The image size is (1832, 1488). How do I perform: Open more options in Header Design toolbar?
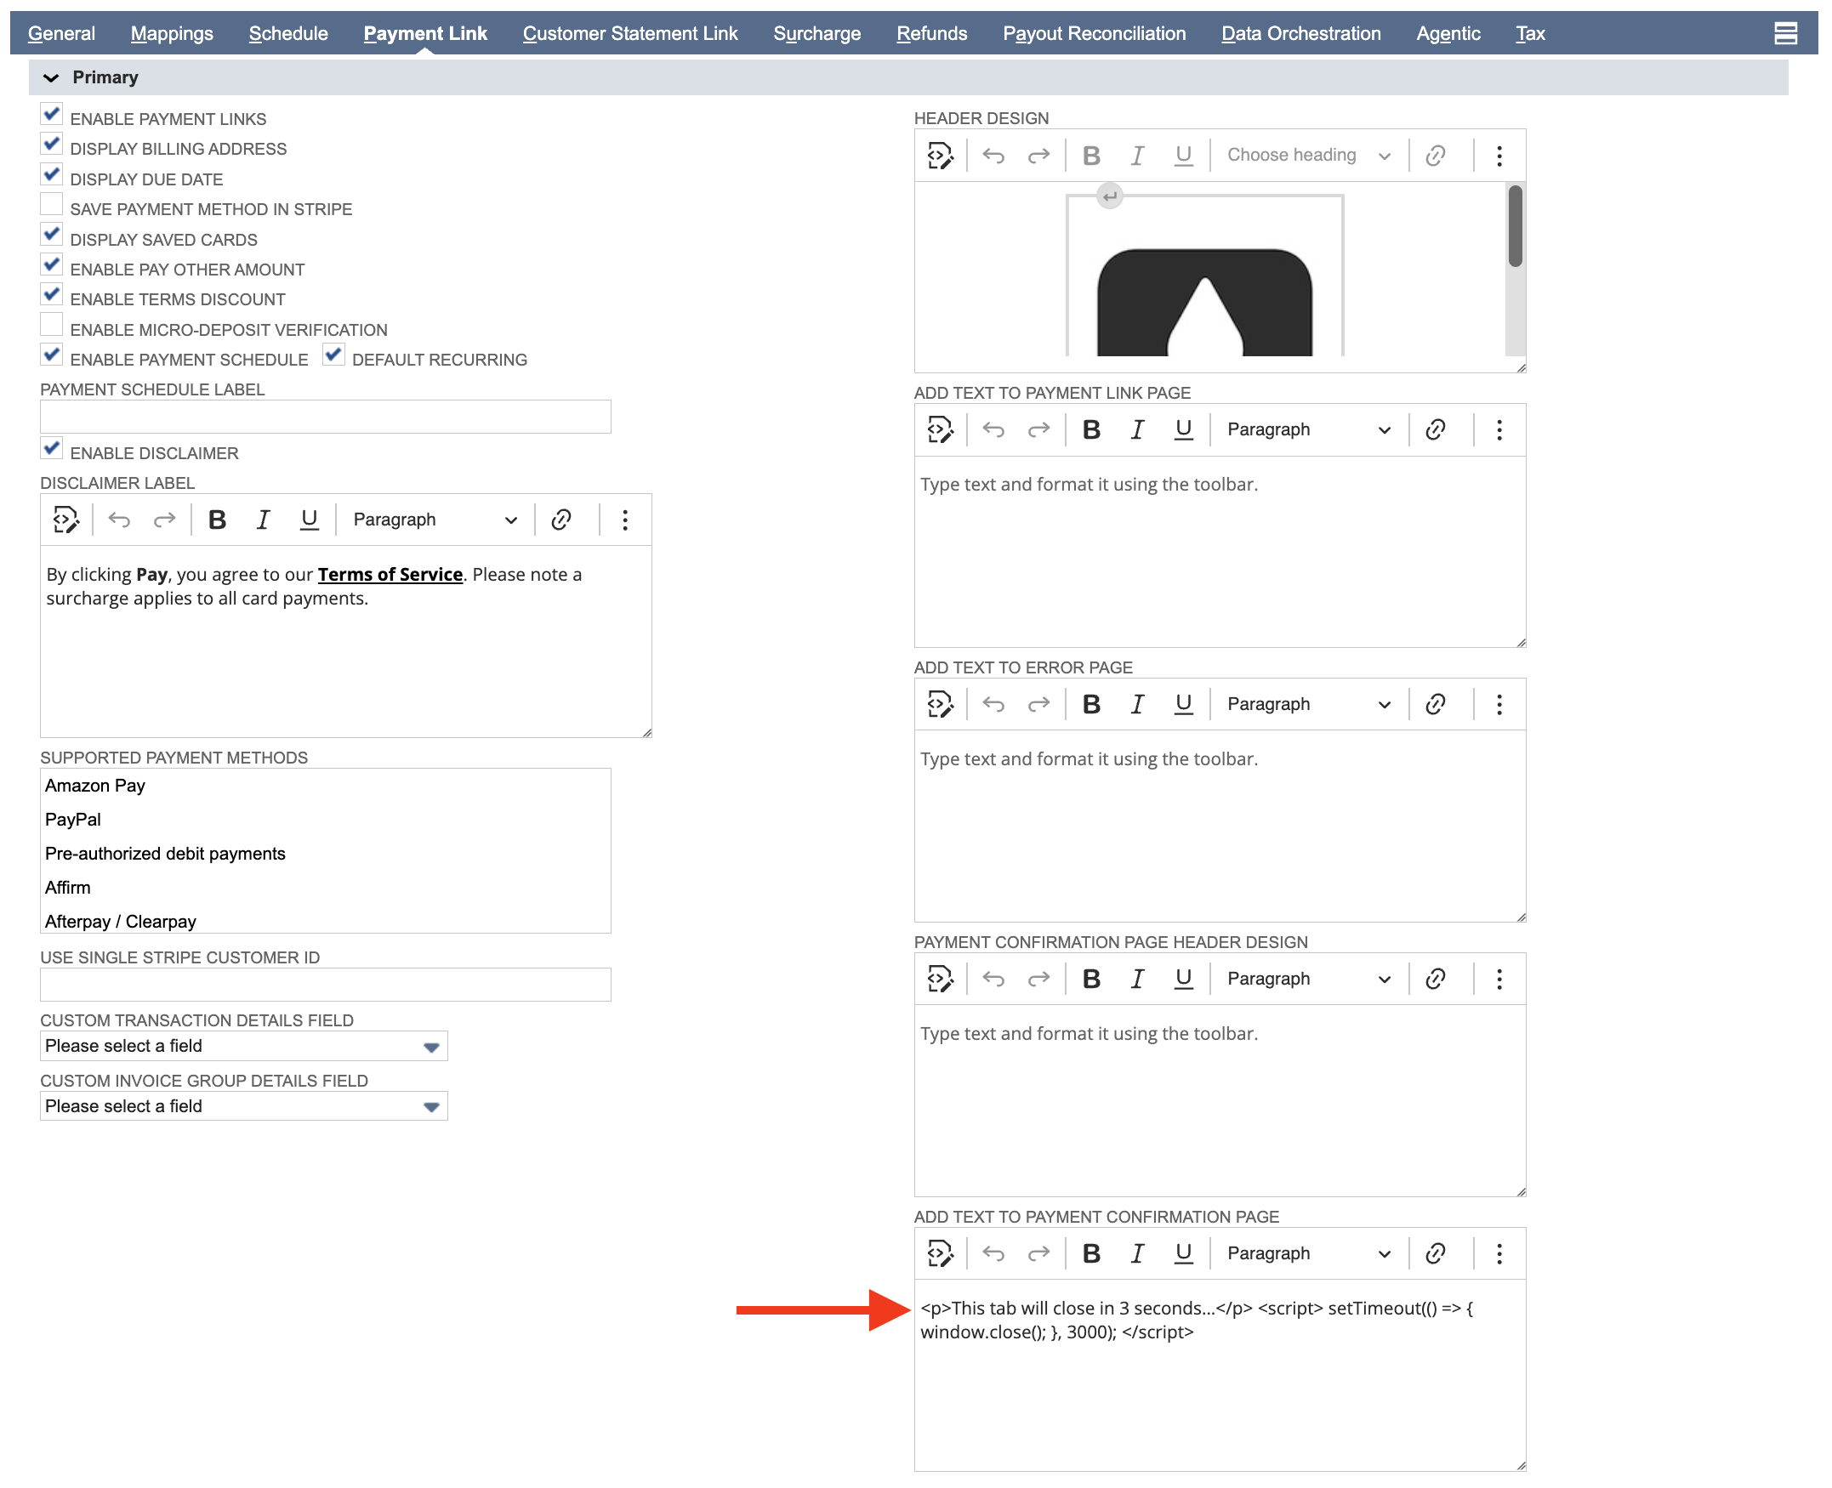[1499, 155]
